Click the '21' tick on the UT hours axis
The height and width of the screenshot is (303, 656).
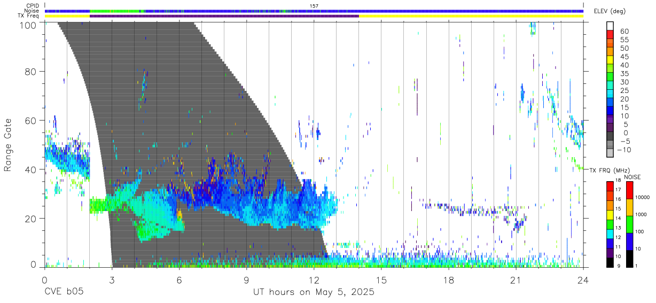point(516,279)
